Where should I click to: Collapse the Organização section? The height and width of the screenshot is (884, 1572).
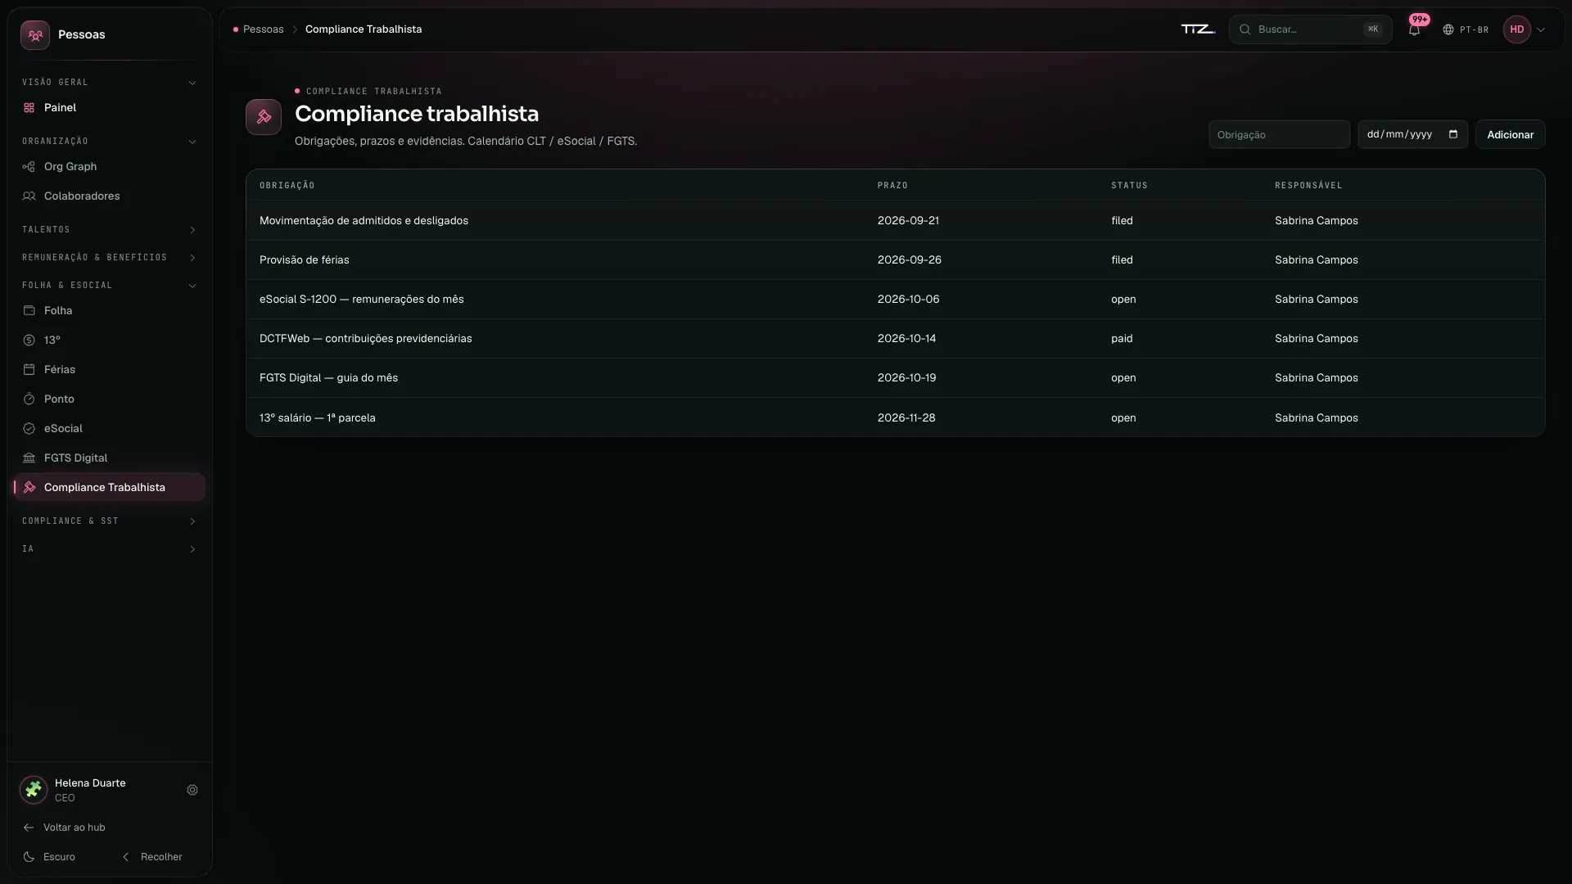pos(109,142)
